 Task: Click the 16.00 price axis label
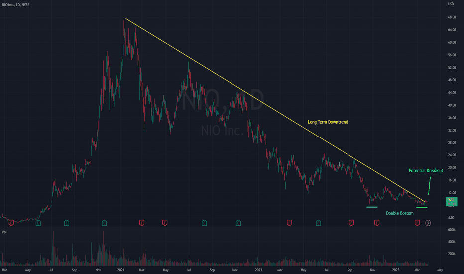(452, 180)
